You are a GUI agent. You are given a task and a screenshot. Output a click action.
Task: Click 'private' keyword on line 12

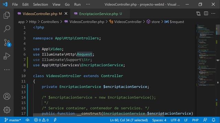click(x=49, y=87)
